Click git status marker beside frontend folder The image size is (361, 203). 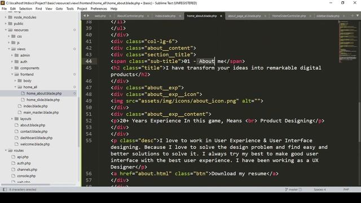(x=74, y=74)
